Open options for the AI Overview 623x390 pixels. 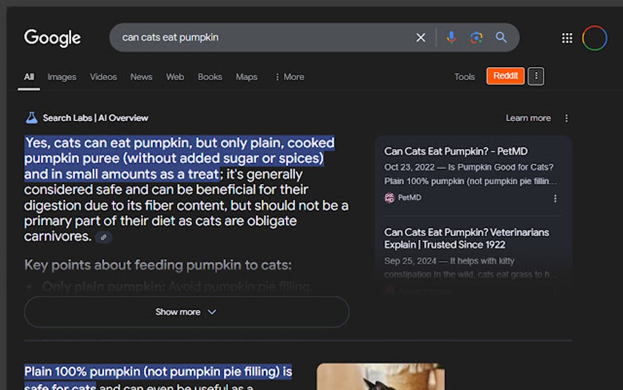coord(566,118)
